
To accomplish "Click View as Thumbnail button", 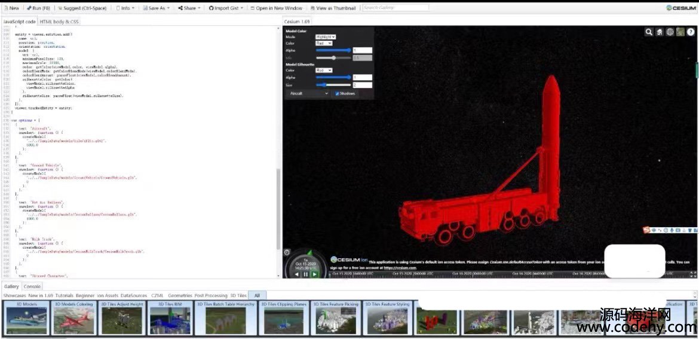I will pyautogui.click(x=335, y=8).
